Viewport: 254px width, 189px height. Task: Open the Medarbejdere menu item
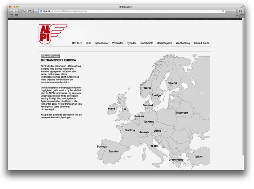pos(164,43)
